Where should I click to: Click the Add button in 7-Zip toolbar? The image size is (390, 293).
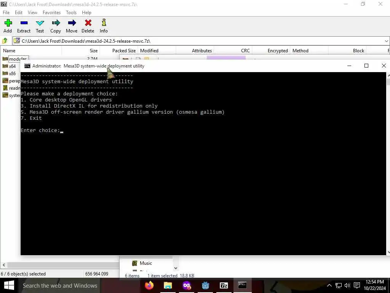8,26
